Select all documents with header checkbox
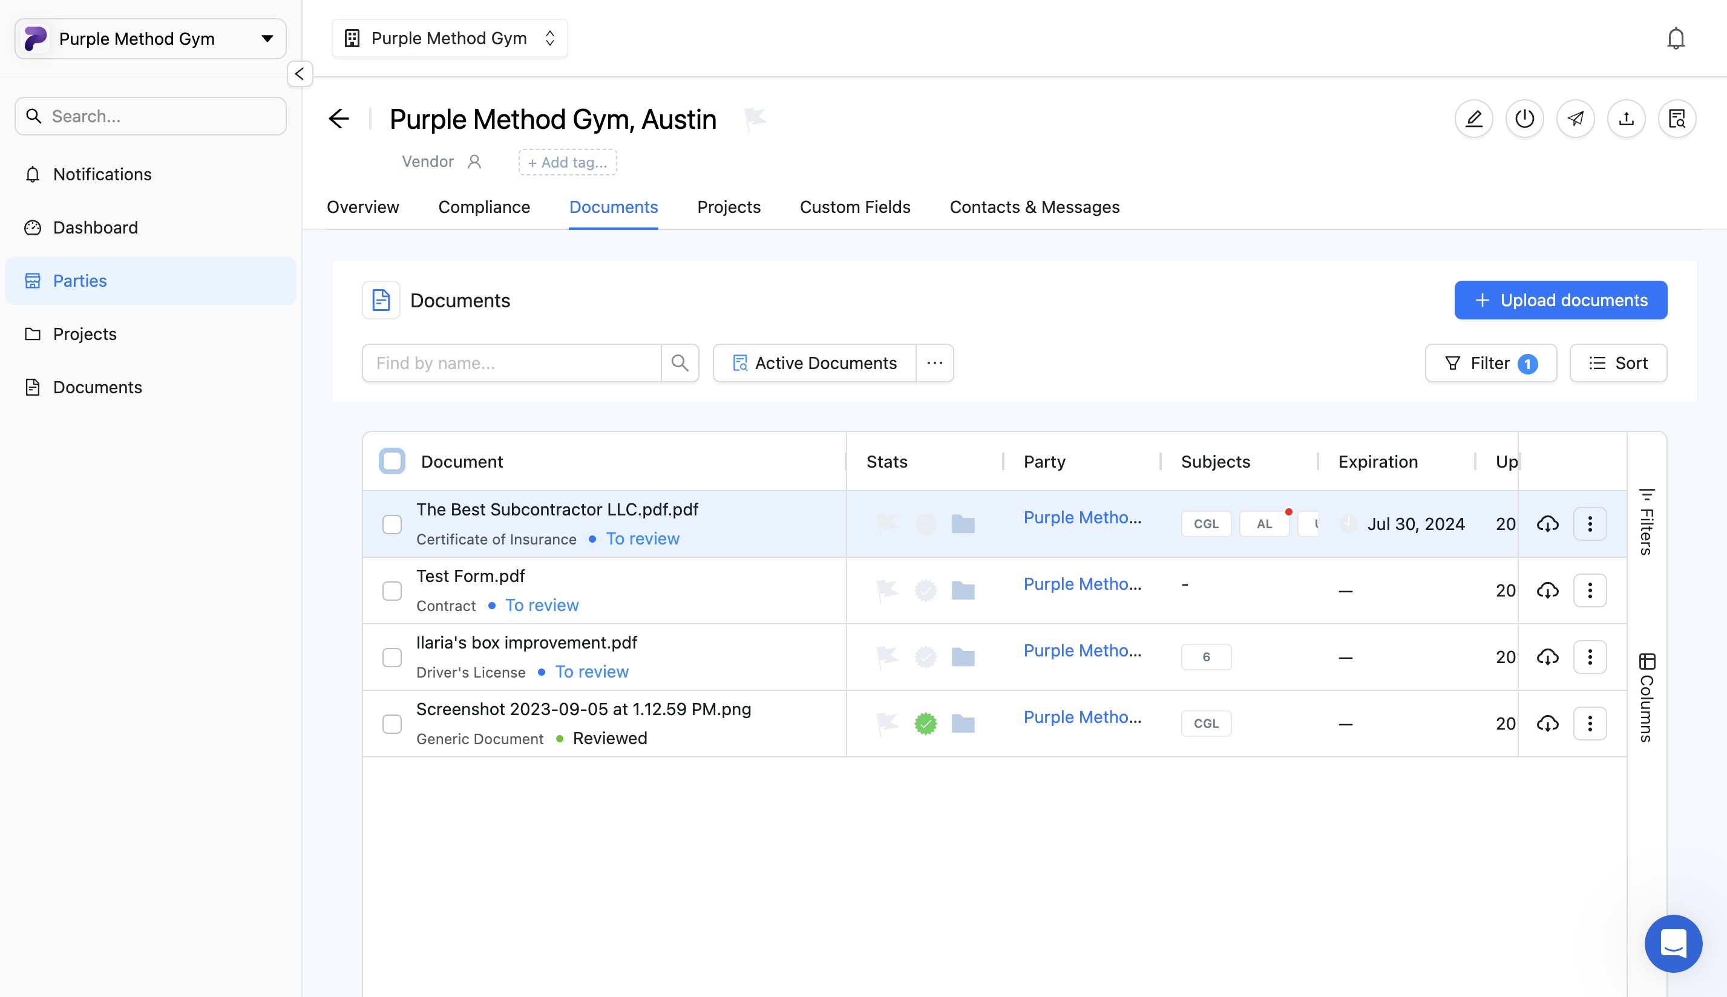Viewport: 1727px width, 997px height. click(x=392, y=462)
